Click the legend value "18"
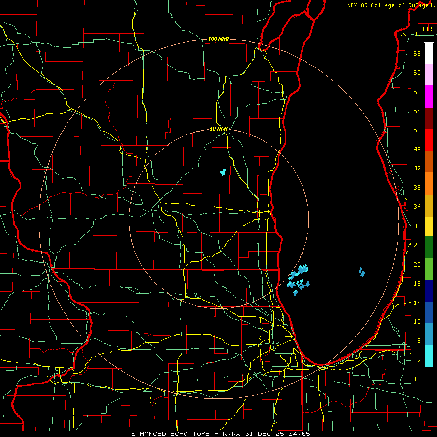The height and width of the screenshot is (437, 437). click(x=417, y=284)
